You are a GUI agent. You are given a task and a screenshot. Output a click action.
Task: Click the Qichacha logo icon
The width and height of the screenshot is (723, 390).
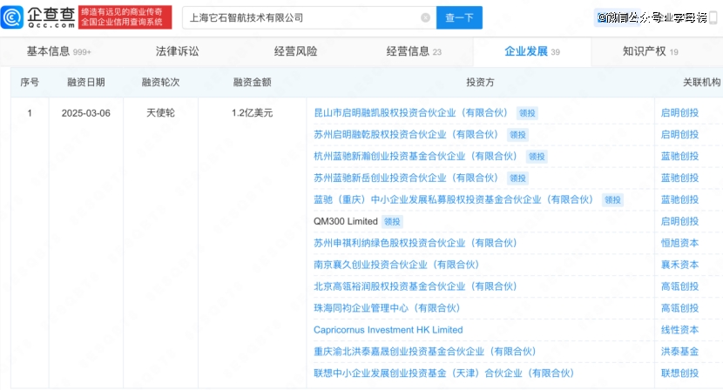[12, 17]
